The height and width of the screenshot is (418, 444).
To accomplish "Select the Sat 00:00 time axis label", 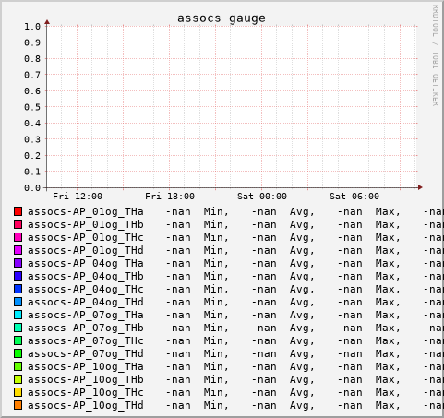I will 262,197.
